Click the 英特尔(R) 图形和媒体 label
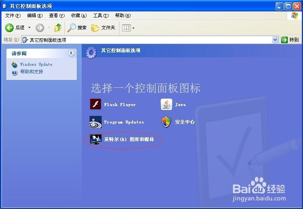 (129, 139)
